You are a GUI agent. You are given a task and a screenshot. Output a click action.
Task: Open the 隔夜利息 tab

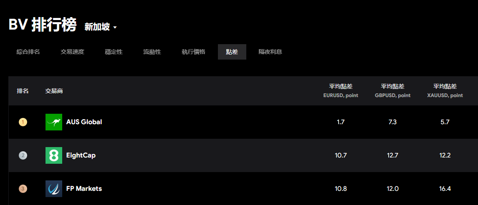click(270, 52)
